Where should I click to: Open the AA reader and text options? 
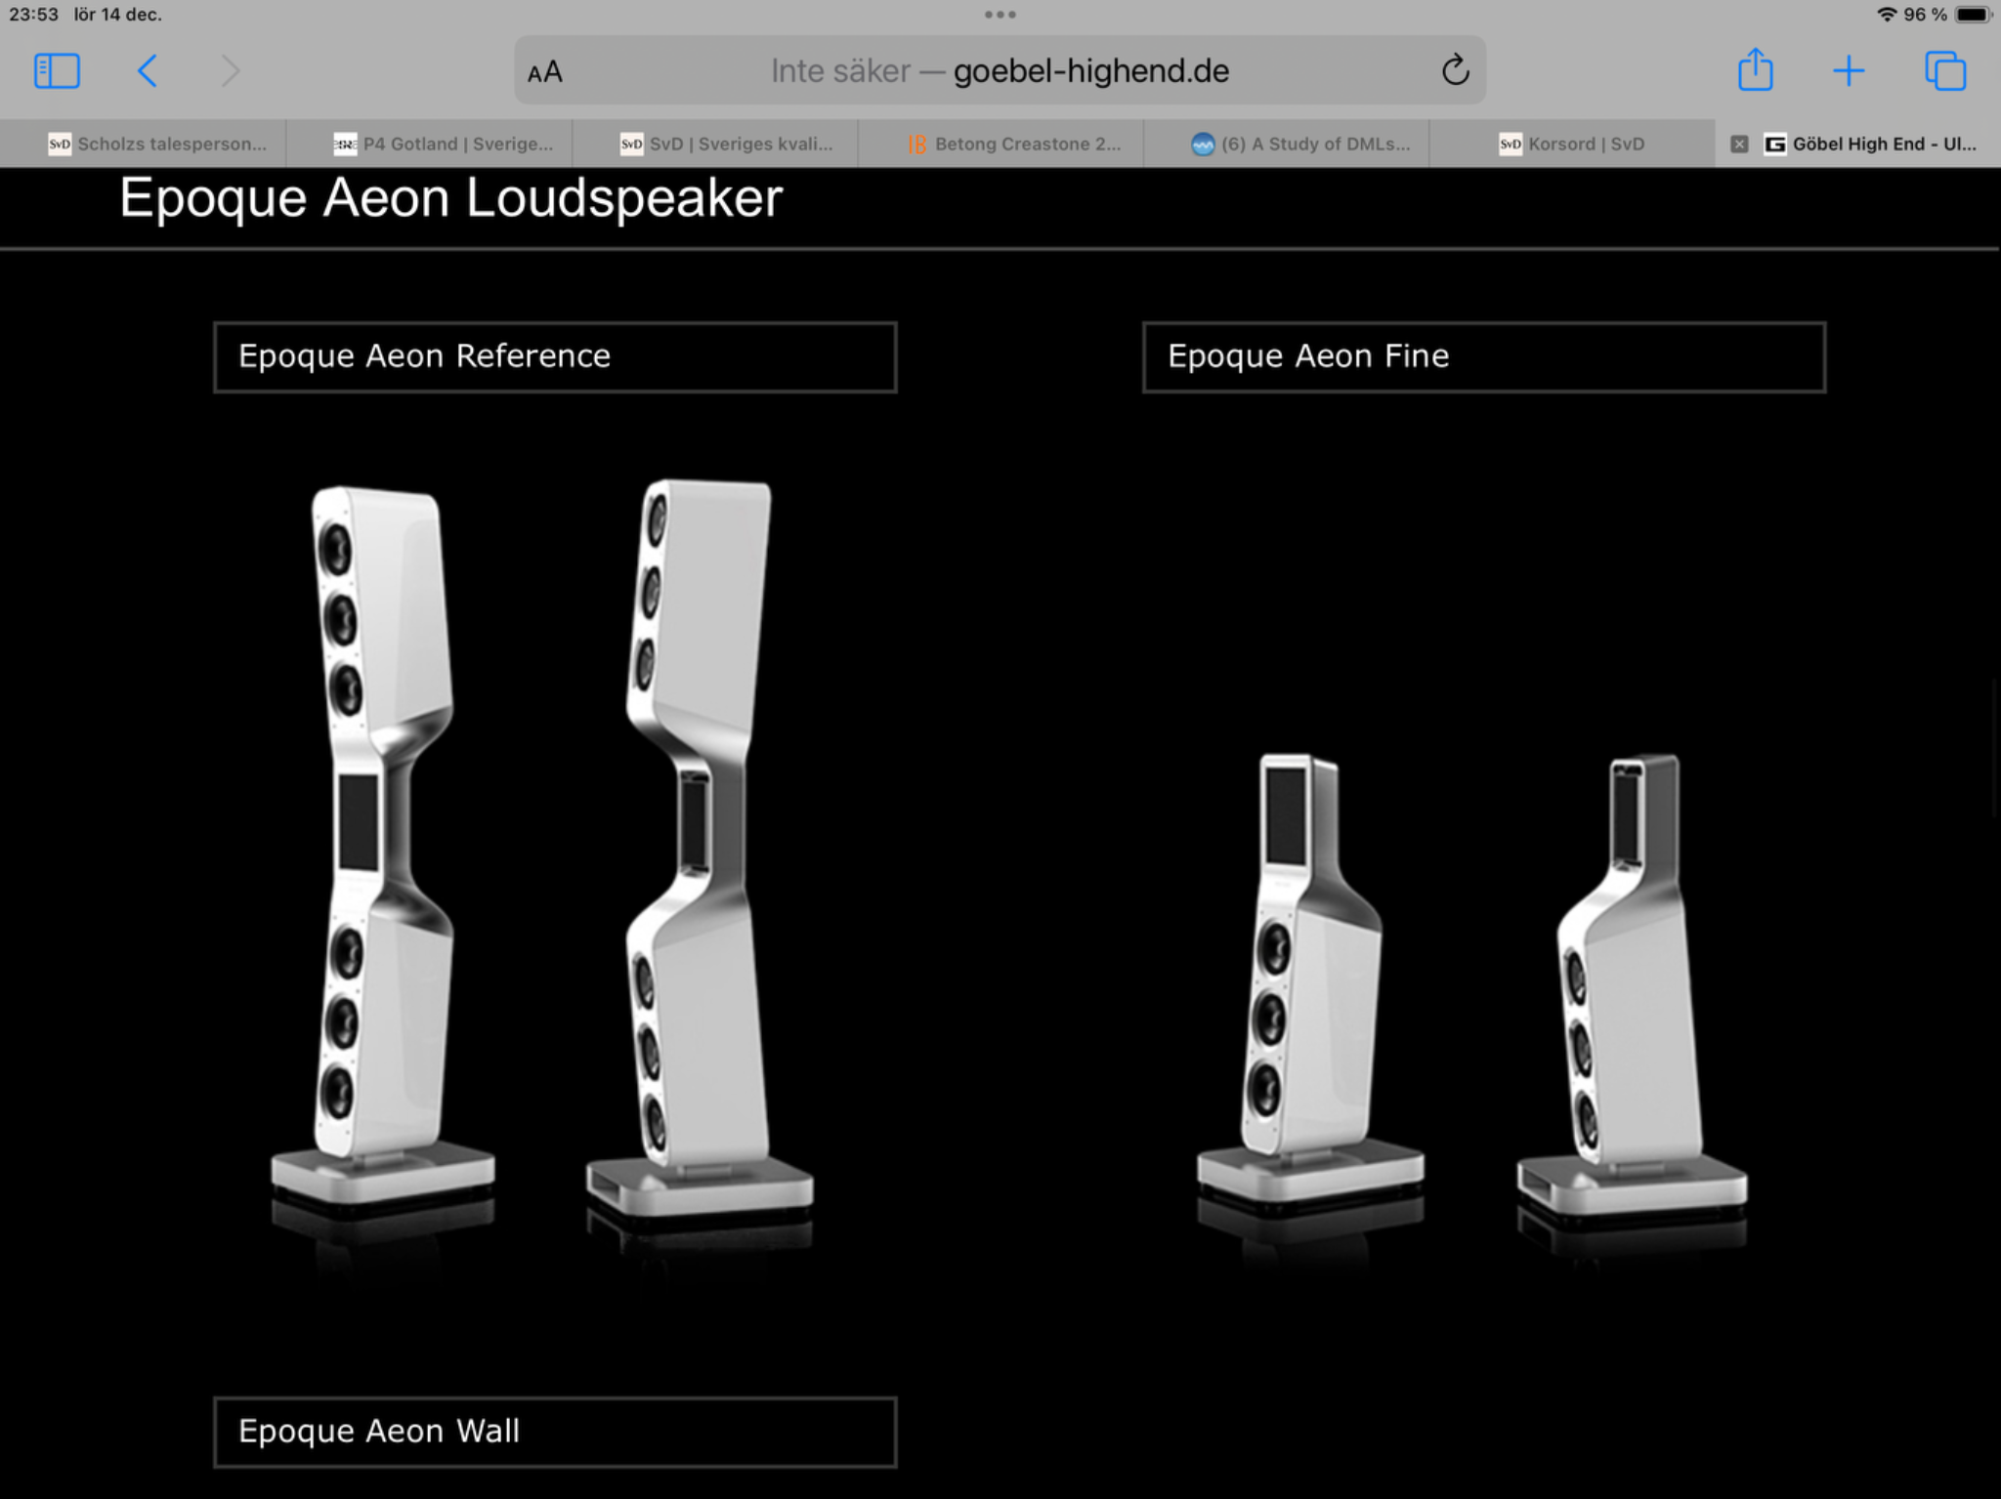pos(545,72)
